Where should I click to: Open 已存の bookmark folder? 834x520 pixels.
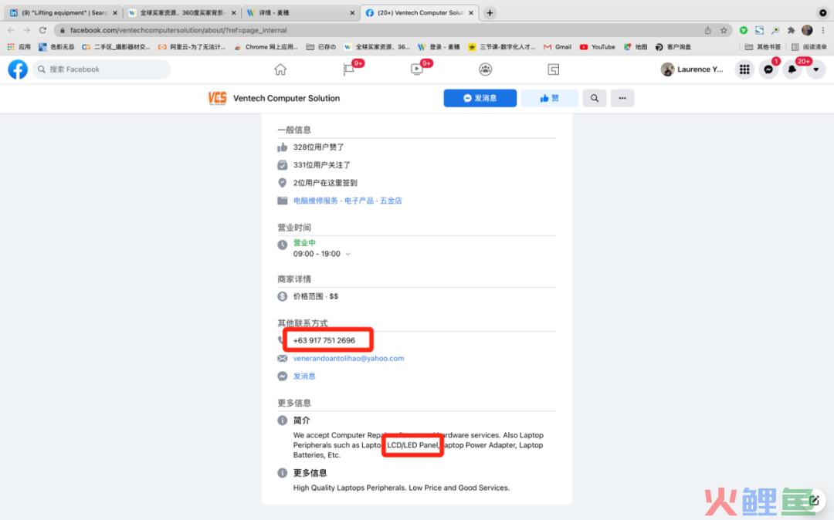[x=321, y=47]
